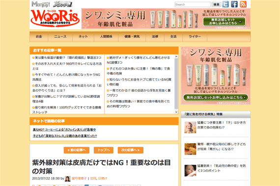
Task: Open article そのお手入れ大丈夫!? 980円でキレイになる方法
Action: point(67,66)
